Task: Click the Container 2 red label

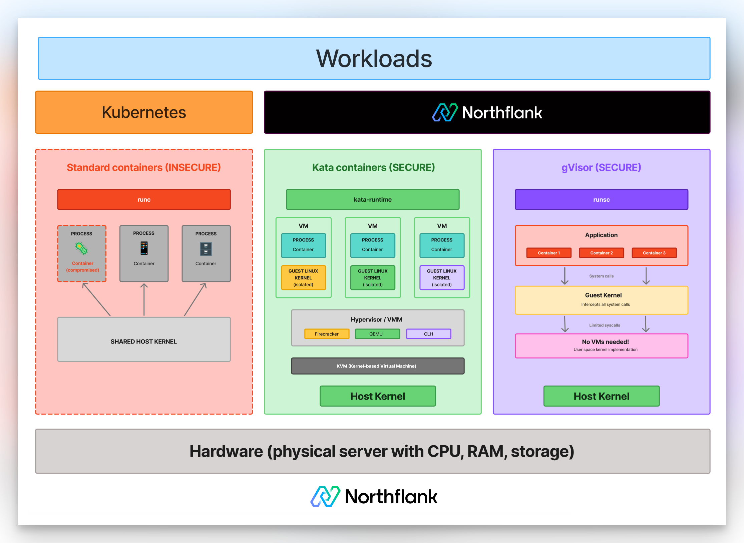Action: pos(602,253)
